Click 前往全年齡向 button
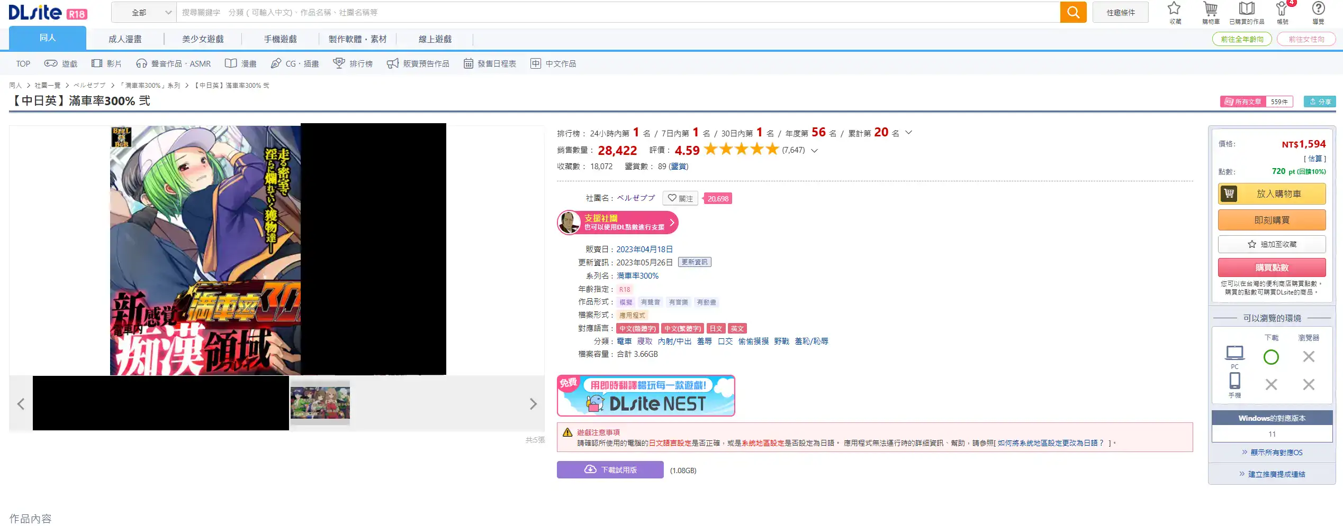 (x=1242, y=39)
